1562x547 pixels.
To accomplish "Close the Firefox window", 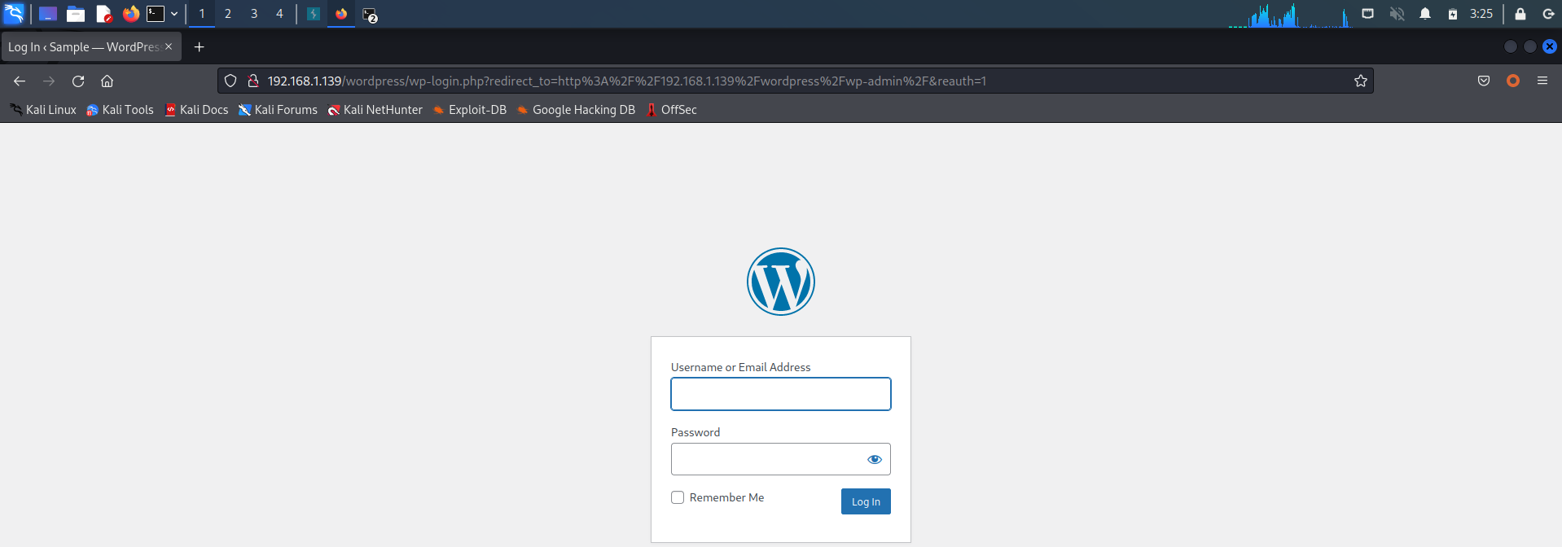I will 1550,46.
